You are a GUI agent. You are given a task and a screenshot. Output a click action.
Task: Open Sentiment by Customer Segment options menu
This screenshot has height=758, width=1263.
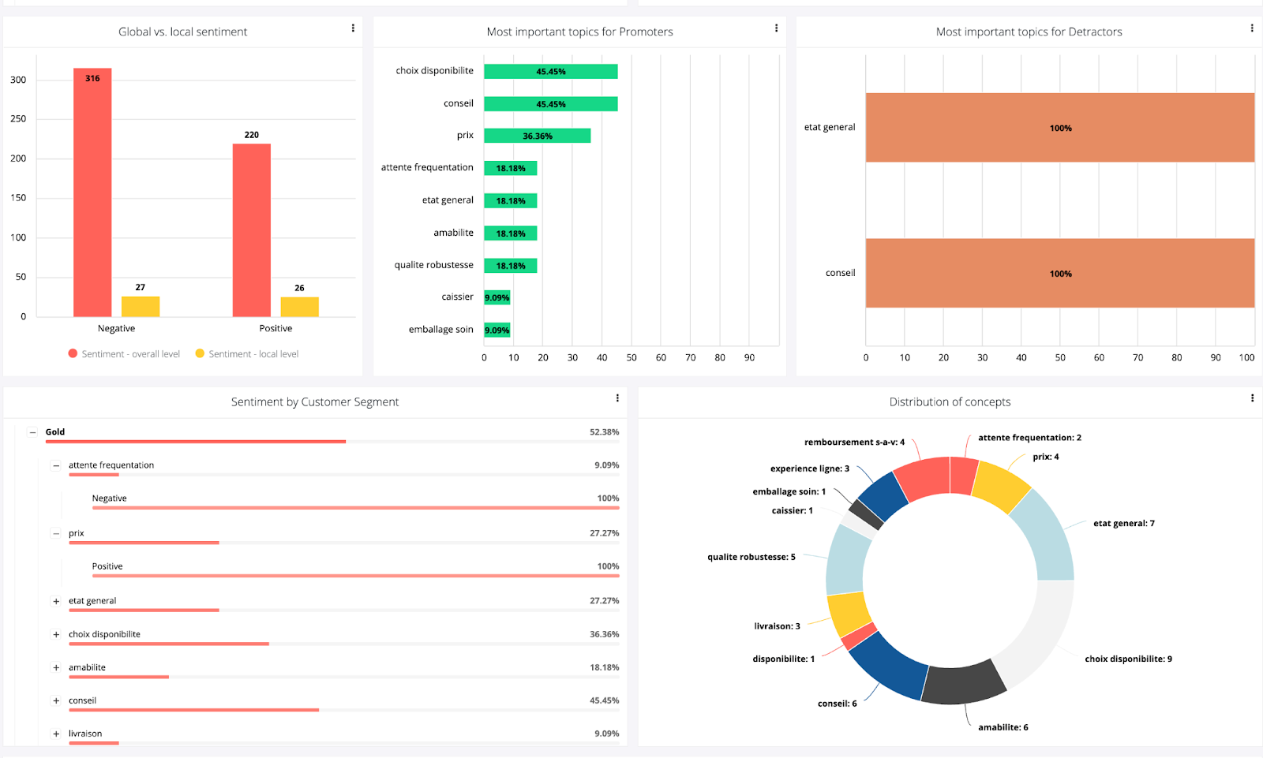coord(617,398)
